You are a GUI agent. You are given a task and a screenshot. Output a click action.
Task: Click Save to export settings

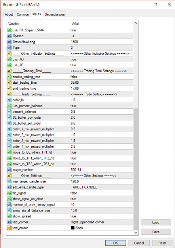coord(156,232)
